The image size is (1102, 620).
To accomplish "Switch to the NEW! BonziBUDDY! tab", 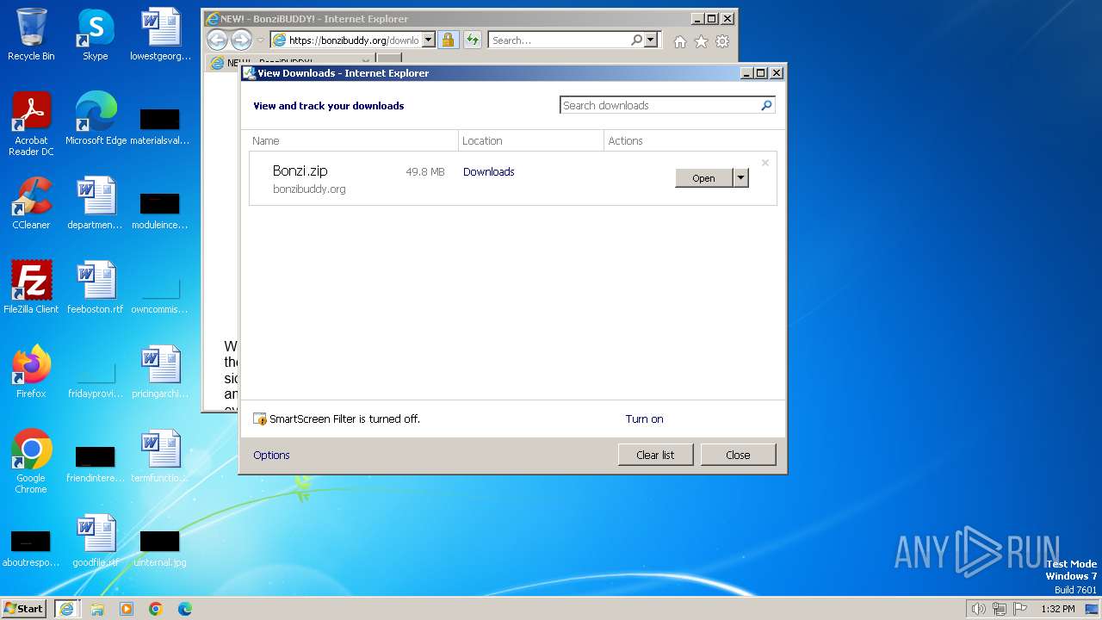I will coord(288,63).
